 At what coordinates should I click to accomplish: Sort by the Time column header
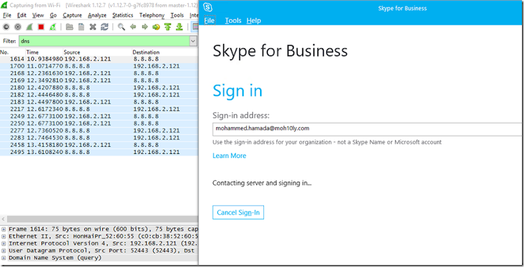(x=45, y=52)
